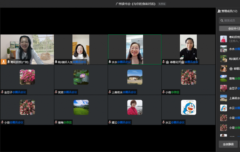The width and height of the screenshot is (240, 152).
Task: Select the 会议中 members tab
Action: tap(230, 29)
